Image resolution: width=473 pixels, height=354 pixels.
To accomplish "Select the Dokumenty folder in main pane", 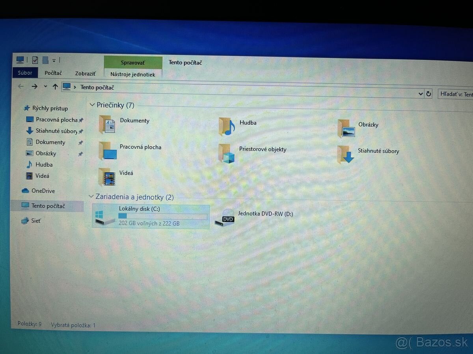I will [107, 125].
